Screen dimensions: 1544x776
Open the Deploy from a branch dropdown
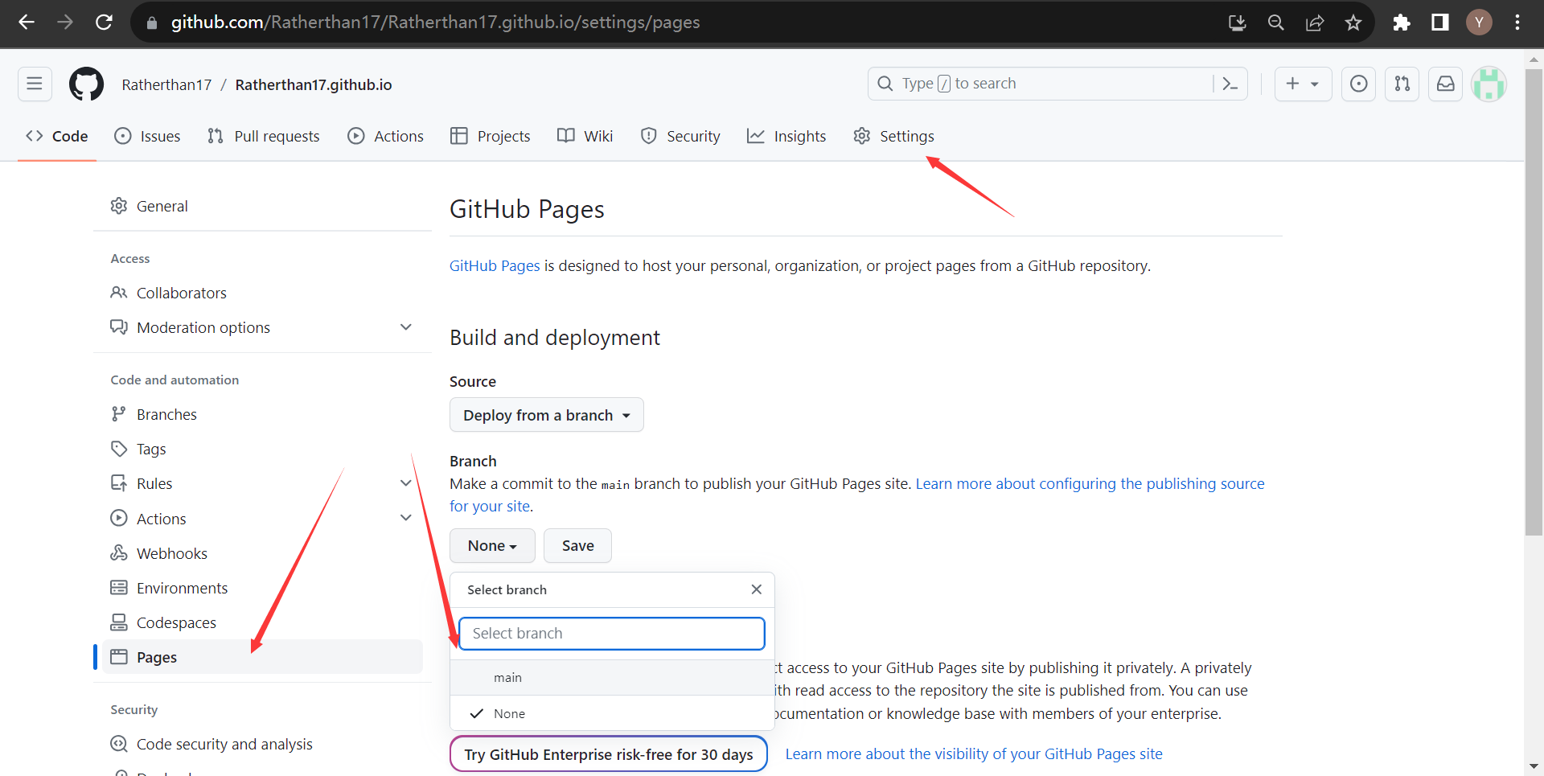point(547,415)
